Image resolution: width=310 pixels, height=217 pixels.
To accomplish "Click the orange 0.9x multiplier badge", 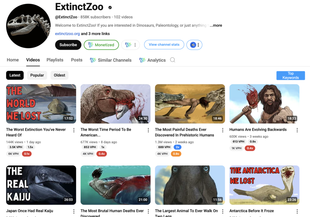I will 176,154.
